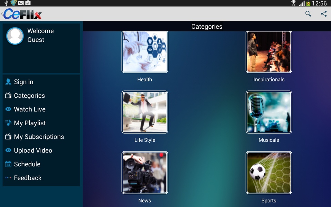Open search with the magnifier icon
Screen dimensions: 331x207
click(308, 14)
